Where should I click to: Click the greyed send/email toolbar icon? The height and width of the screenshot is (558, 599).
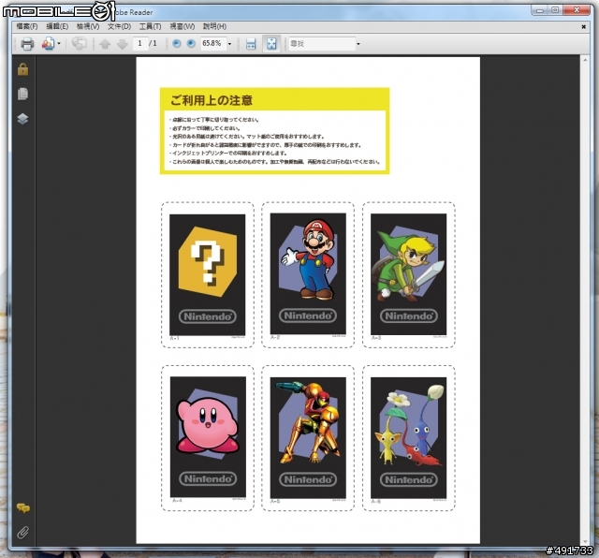79,43
